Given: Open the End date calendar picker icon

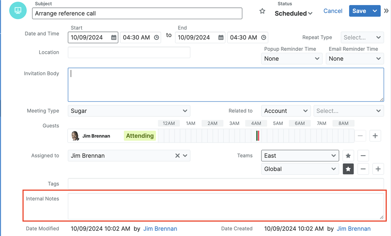Looking at the screenshot, I should [221, 38].
